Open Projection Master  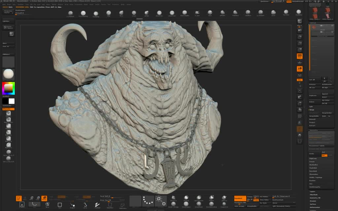click(8, 12)
